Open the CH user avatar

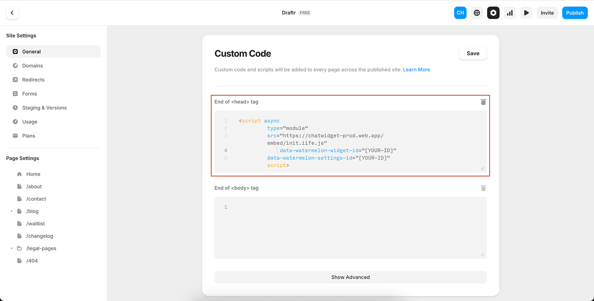pyautogui.click(x=460, y=13)
